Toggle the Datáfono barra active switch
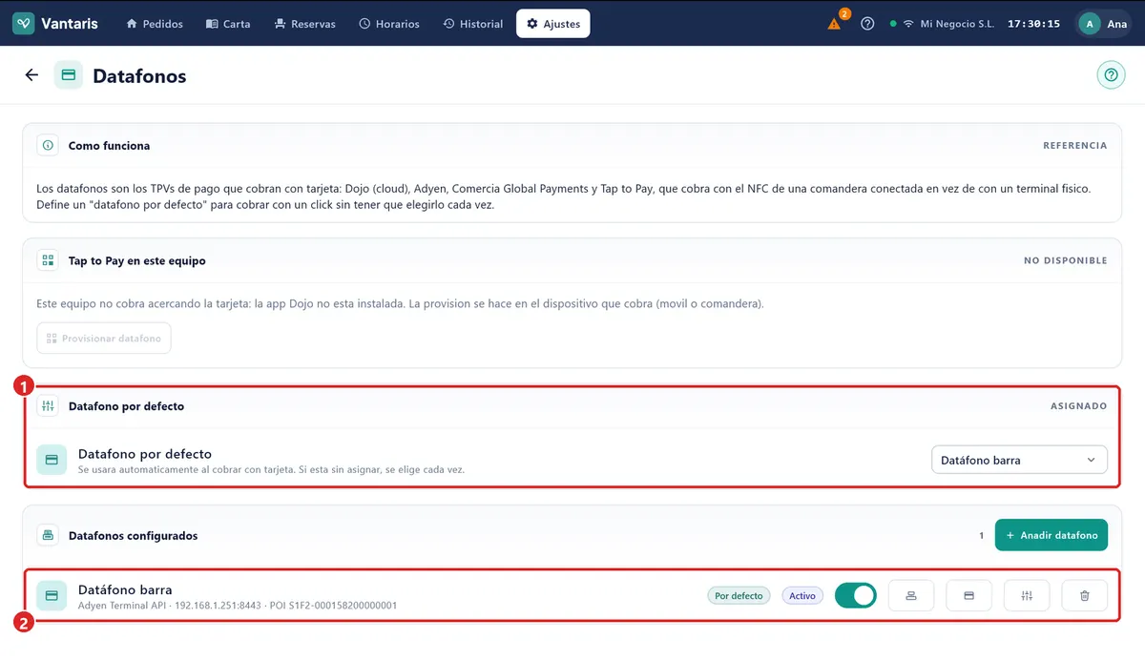The image size is (1145, 660). pos(855,595)
